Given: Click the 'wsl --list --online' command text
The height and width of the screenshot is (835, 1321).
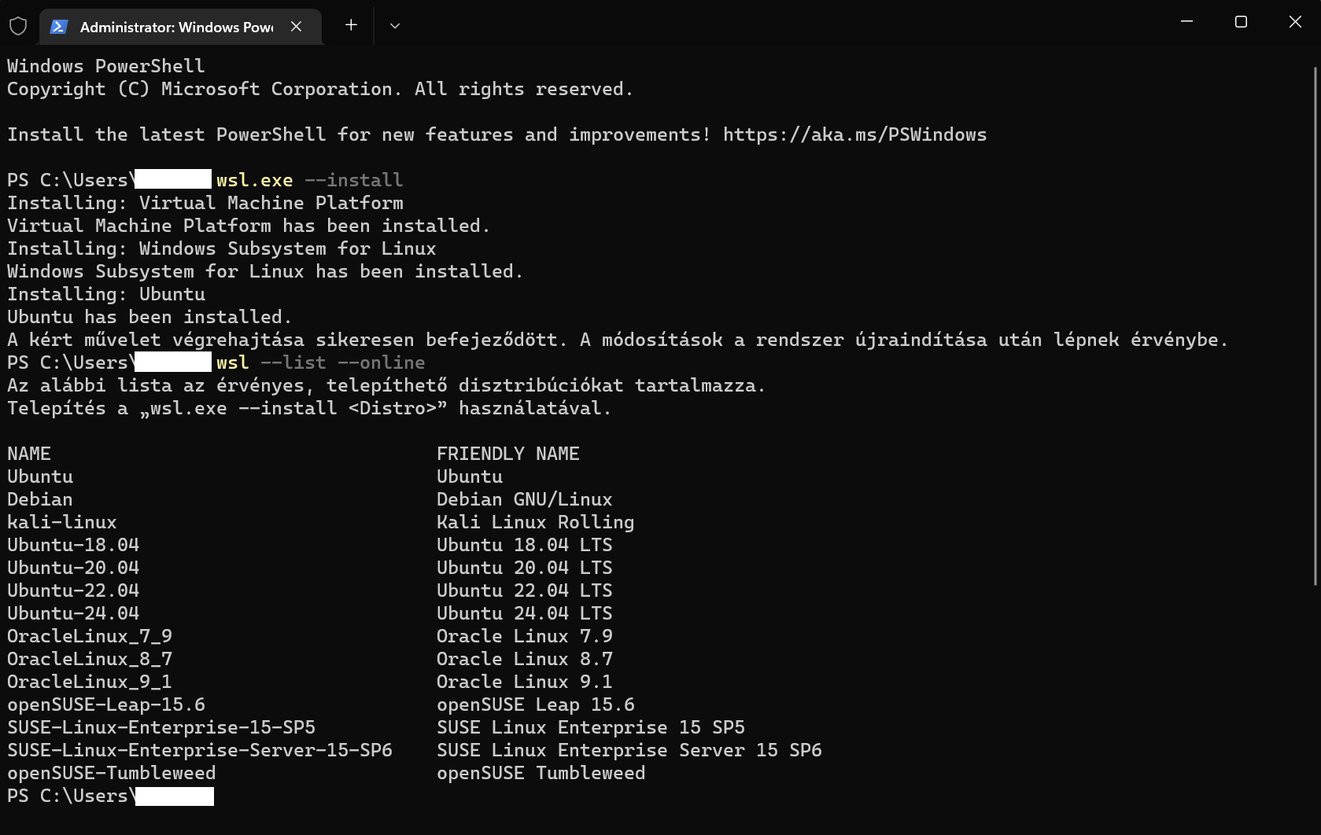Looking at the screenshot, I should [x=320, y=362].
